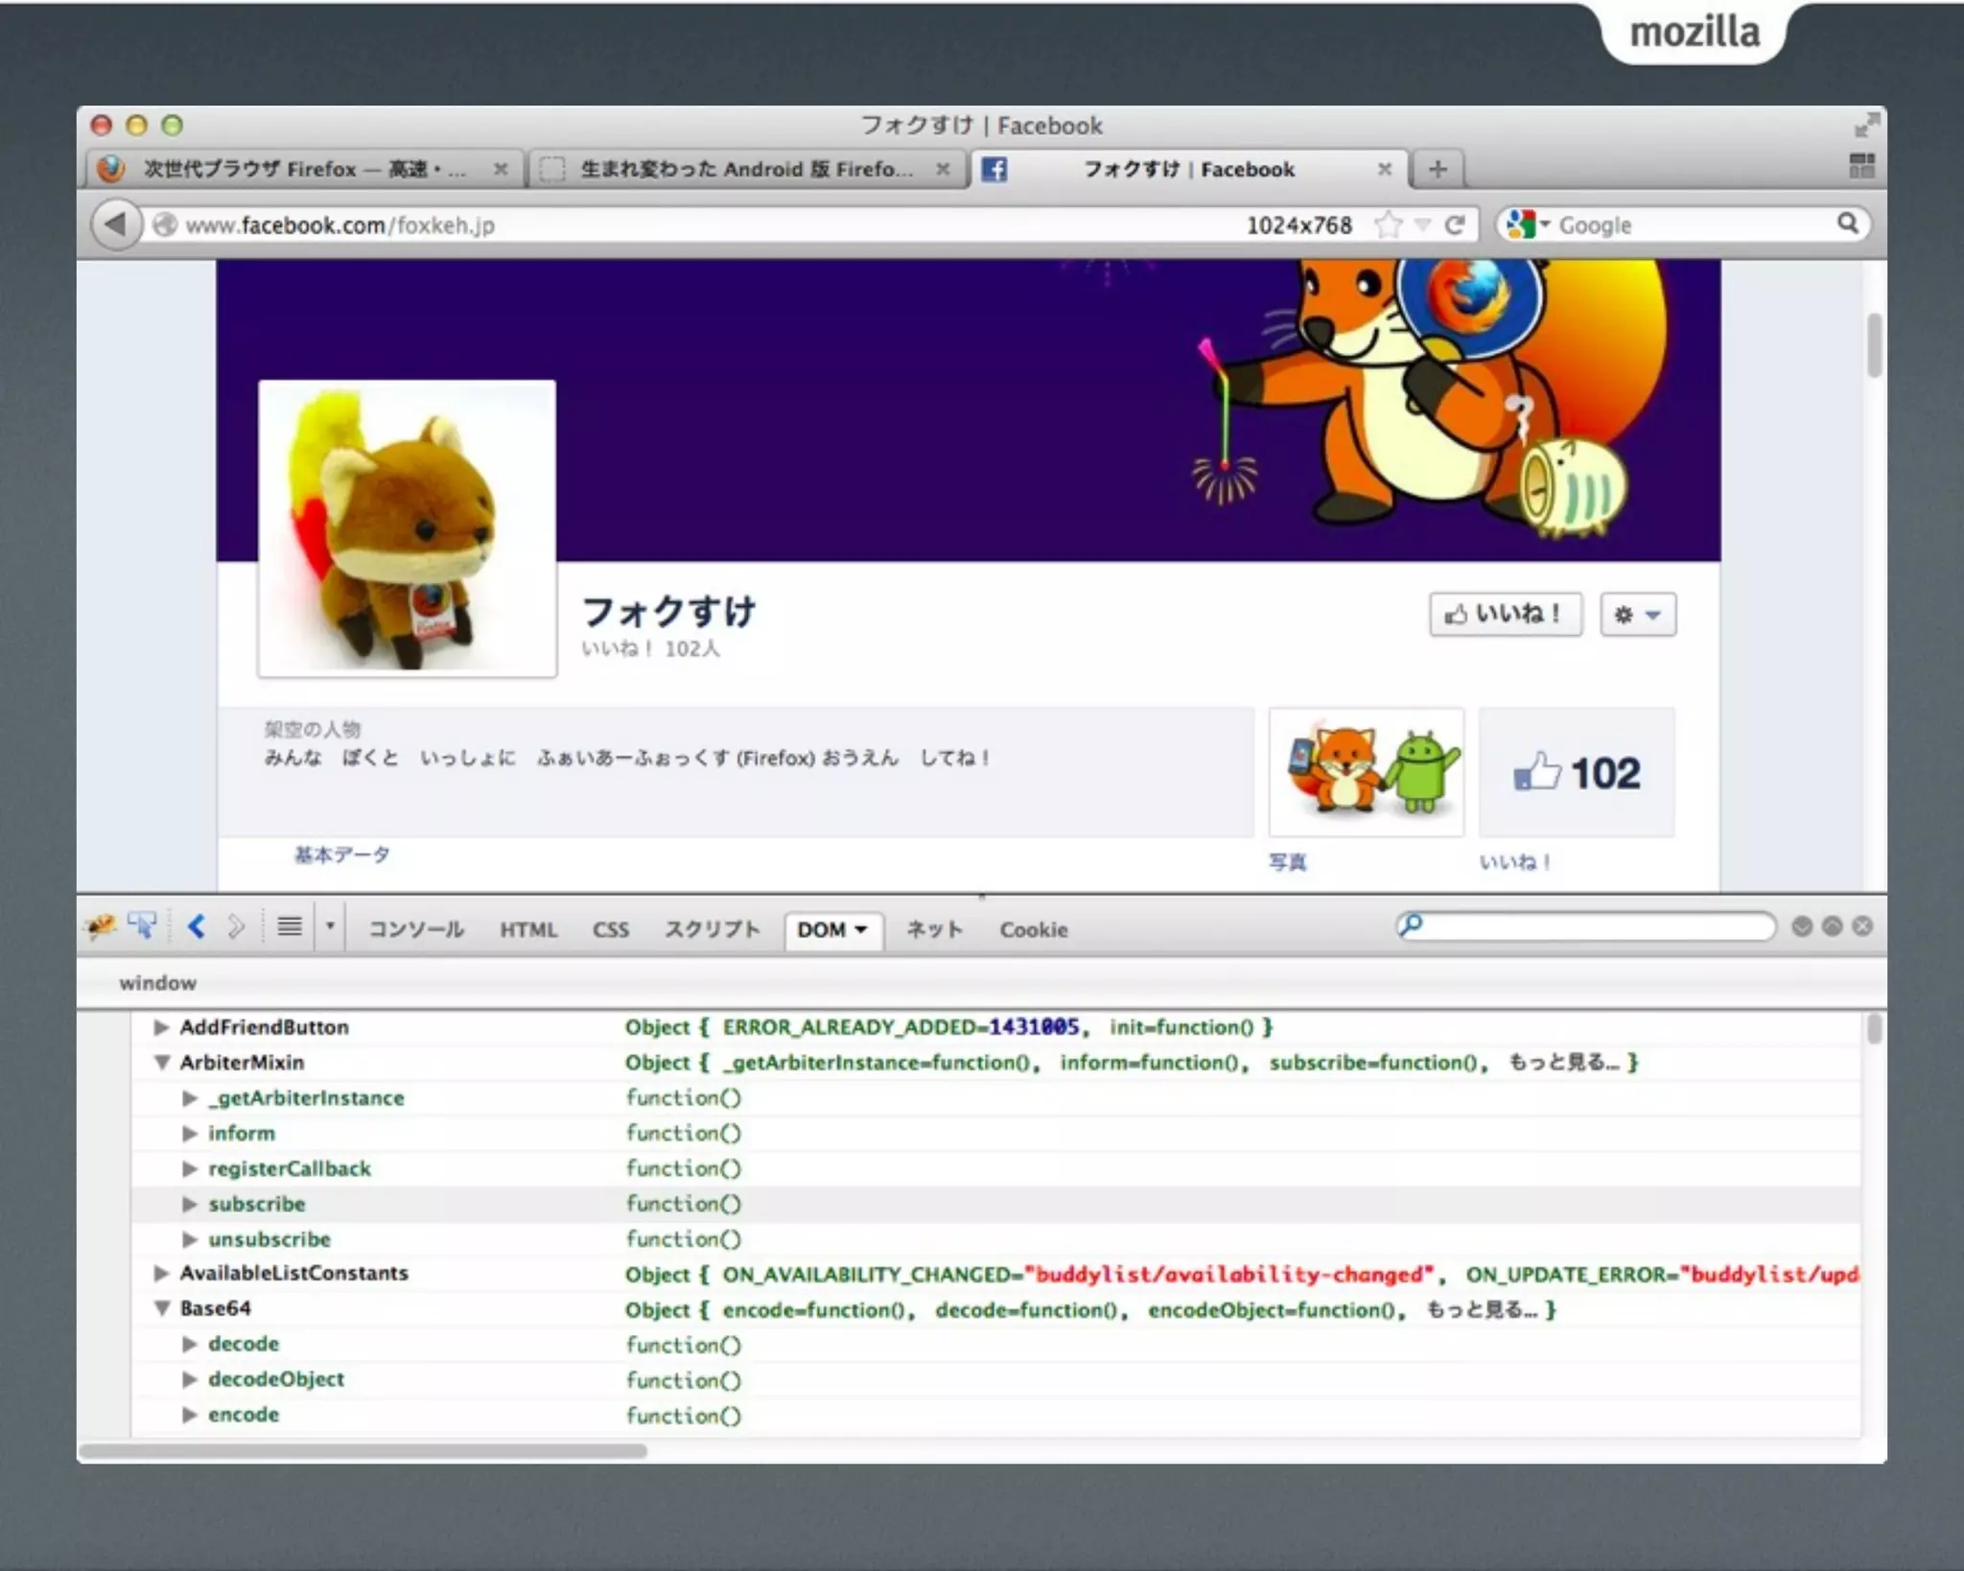Click the DOM panel horizontal scrollbar
1964x1571 pixels.
[362, 1451]
